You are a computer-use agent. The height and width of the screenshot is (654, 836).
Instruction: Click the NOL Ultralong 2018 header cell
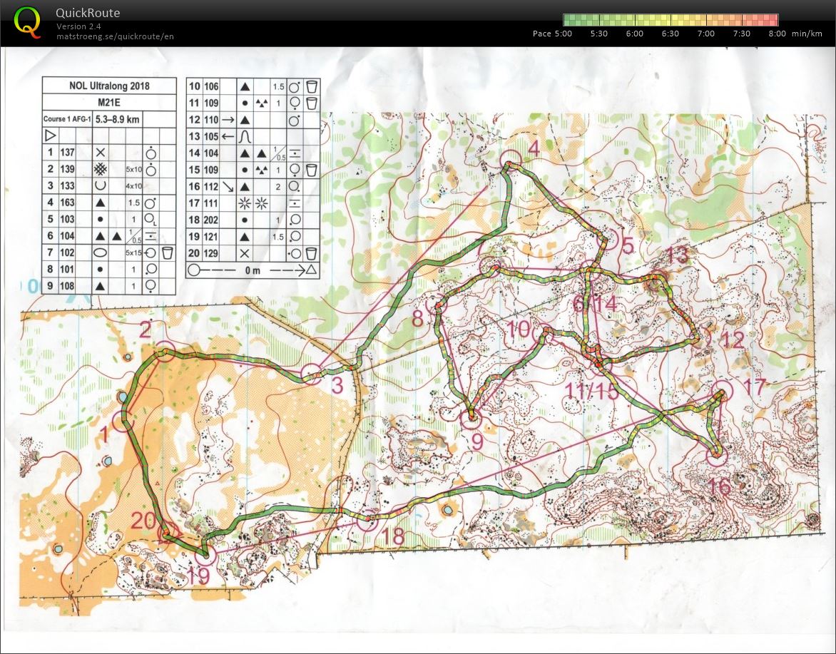pyautogui.click(x=108, y=86)
